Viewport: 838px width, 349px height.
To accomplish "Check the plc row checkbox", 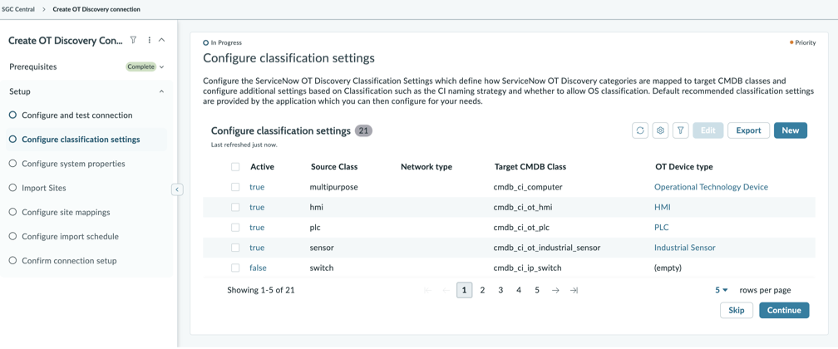I will coord(235,227).
